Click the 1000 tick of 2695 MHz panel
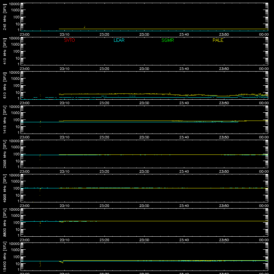Image resolution: width=274 pixels, height=274 pixels. (x=15, y=147)
